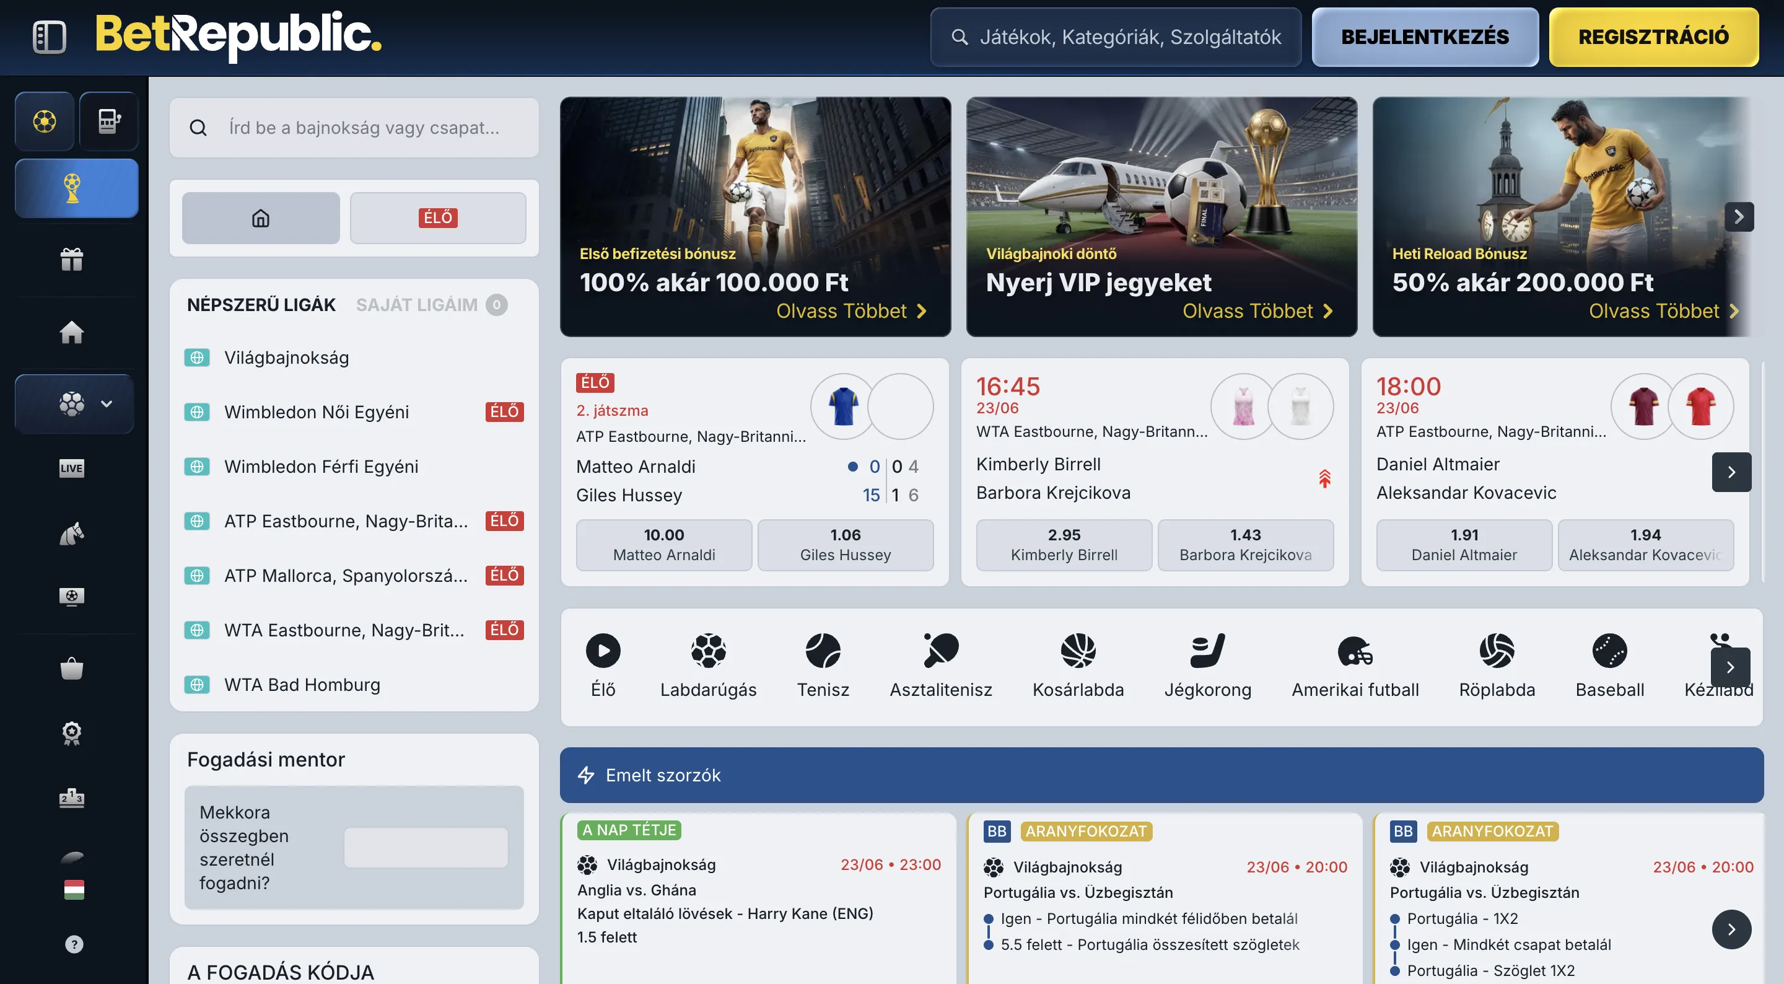
Task: Open the casino slot machine icon
Action: click(x=109, y=121)
